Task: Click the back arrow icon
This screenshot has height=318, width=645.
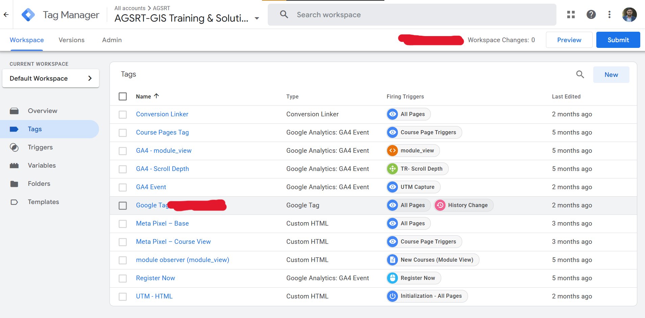Action: tap(6, 15)
